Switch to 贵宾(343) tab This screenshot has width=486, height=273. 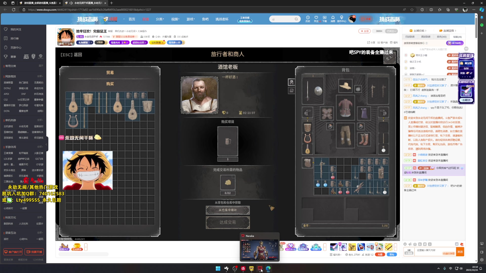442,37
